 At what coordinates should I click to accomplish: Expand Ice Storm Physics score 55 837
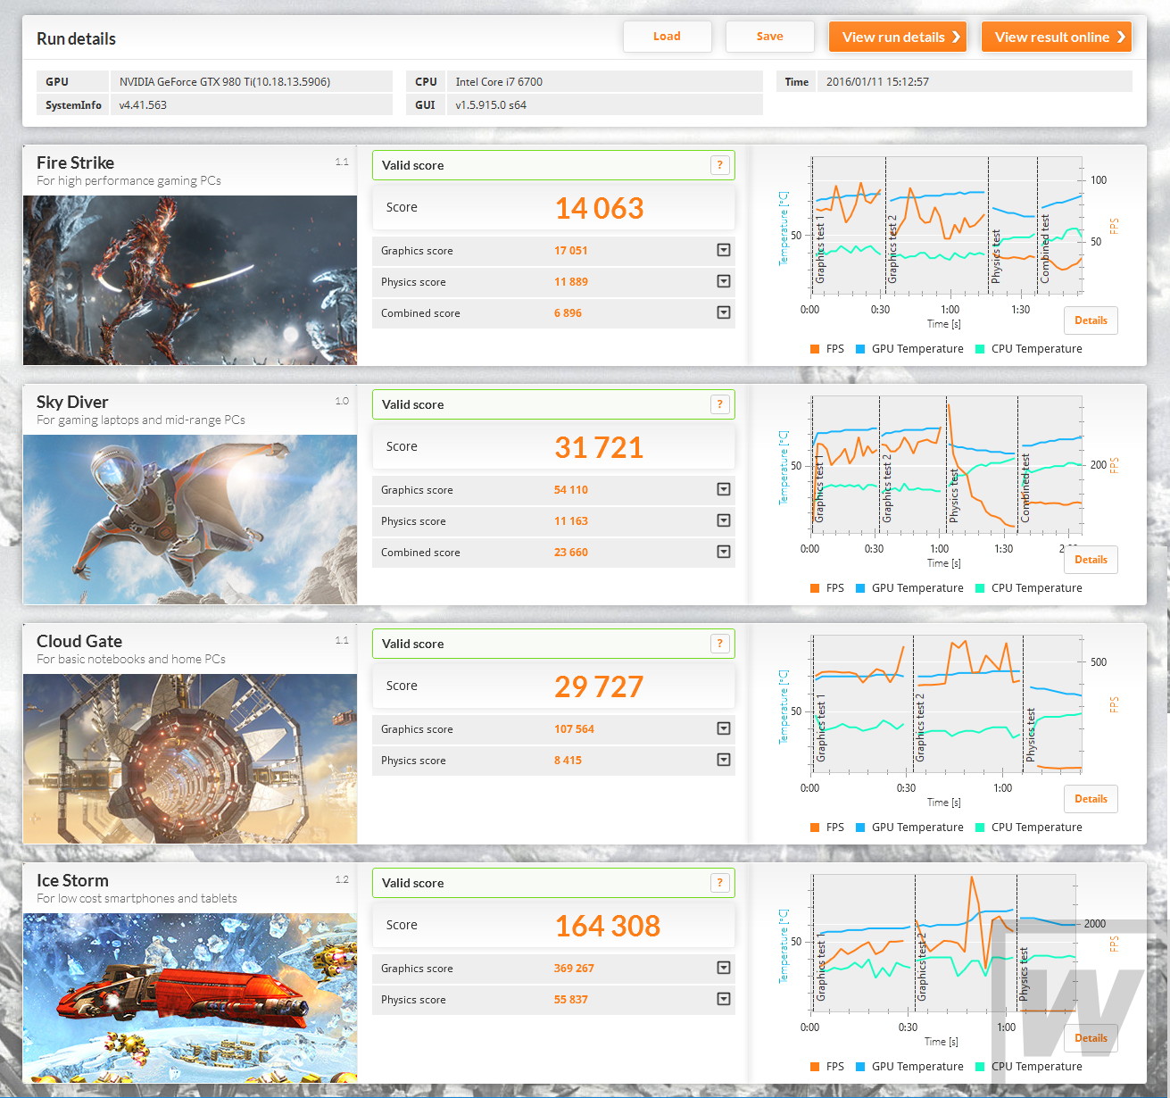pos(724,999)
